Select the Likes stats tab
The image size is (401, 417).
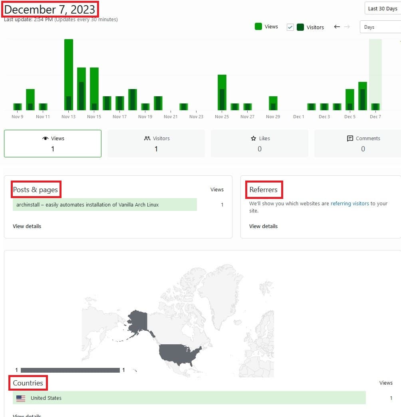coord(259,143)
